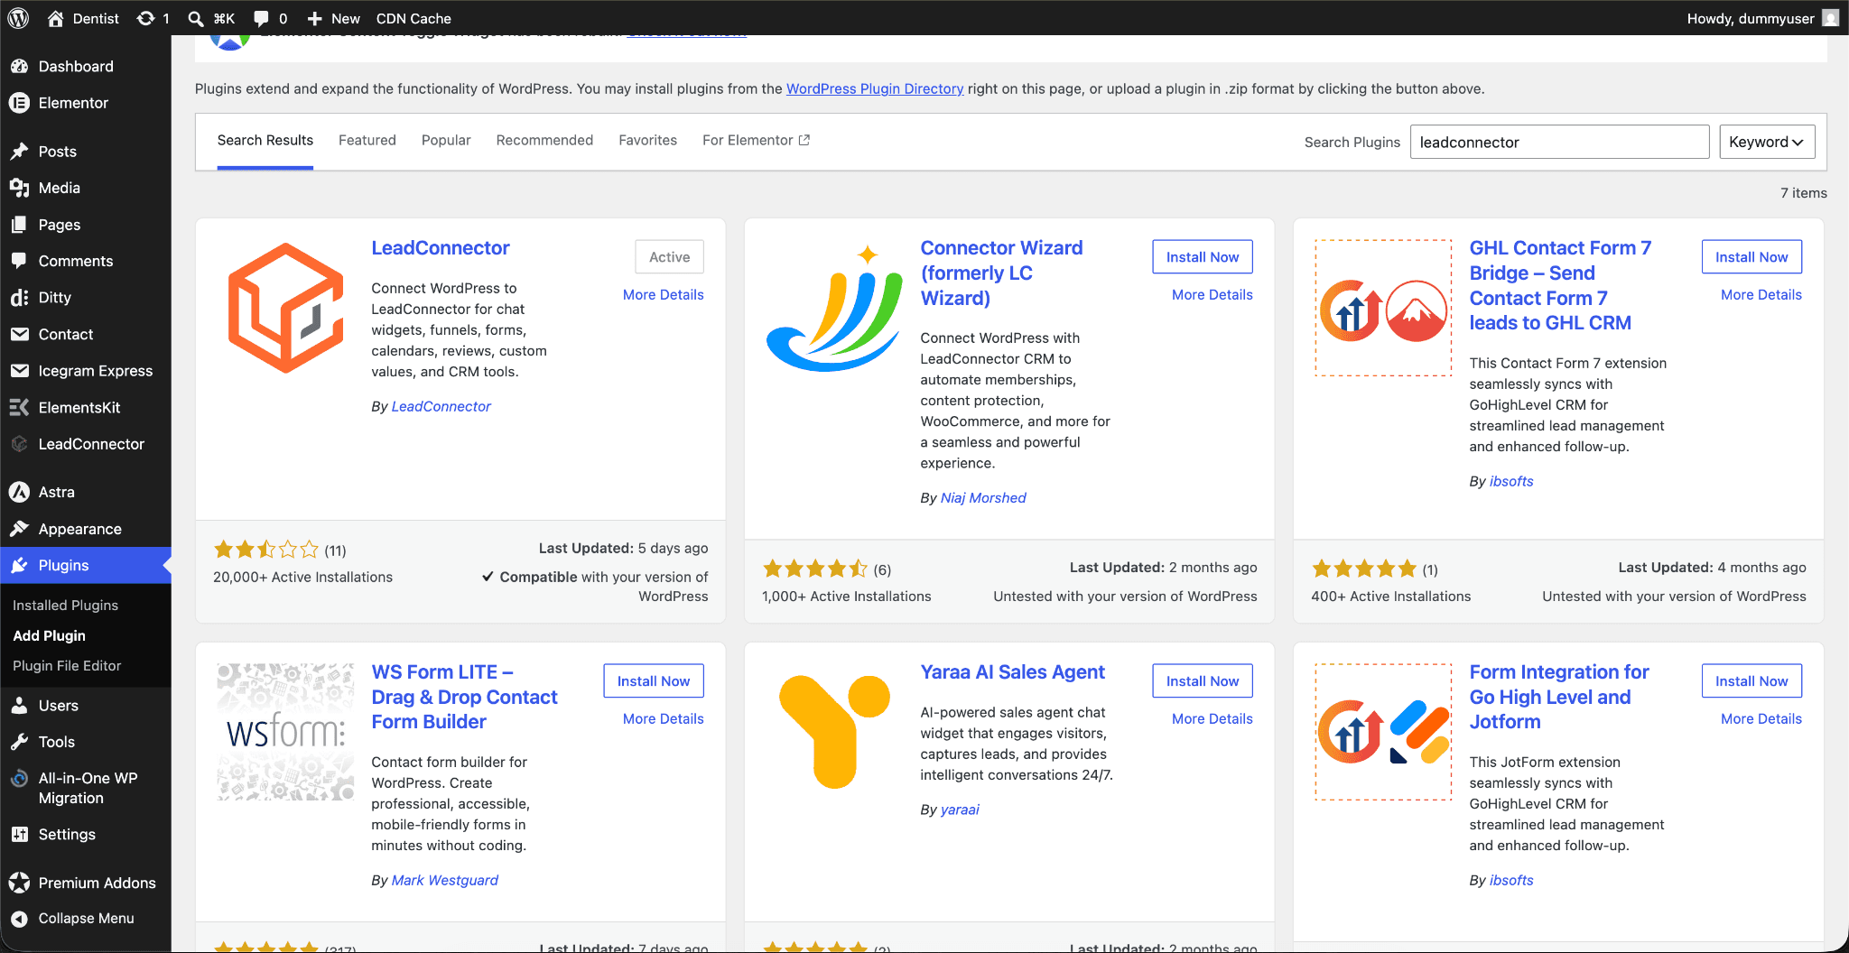Image resolution: width=1849 pixels, height=953 pixels.
Task: Click the Appearance brush icon
Action: point(19,529)
